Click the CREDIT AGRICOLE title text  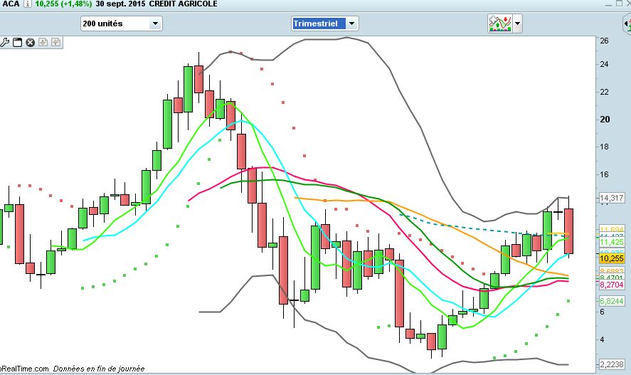point(183,4)
